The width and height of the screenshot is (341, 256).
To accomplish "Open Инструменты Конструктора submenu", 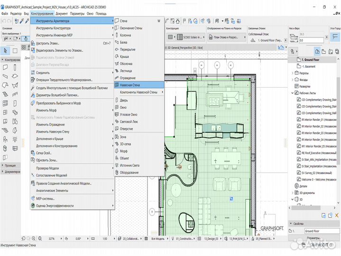I will click(72, 28).
